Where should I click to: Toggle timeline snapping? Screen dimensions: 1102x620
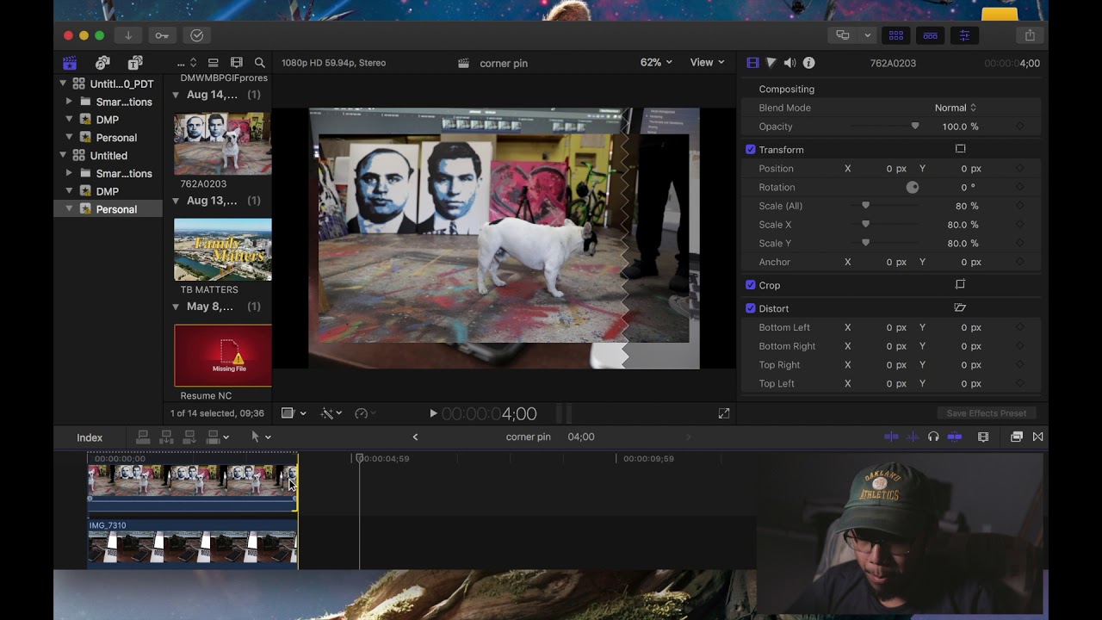coord(955,437)
